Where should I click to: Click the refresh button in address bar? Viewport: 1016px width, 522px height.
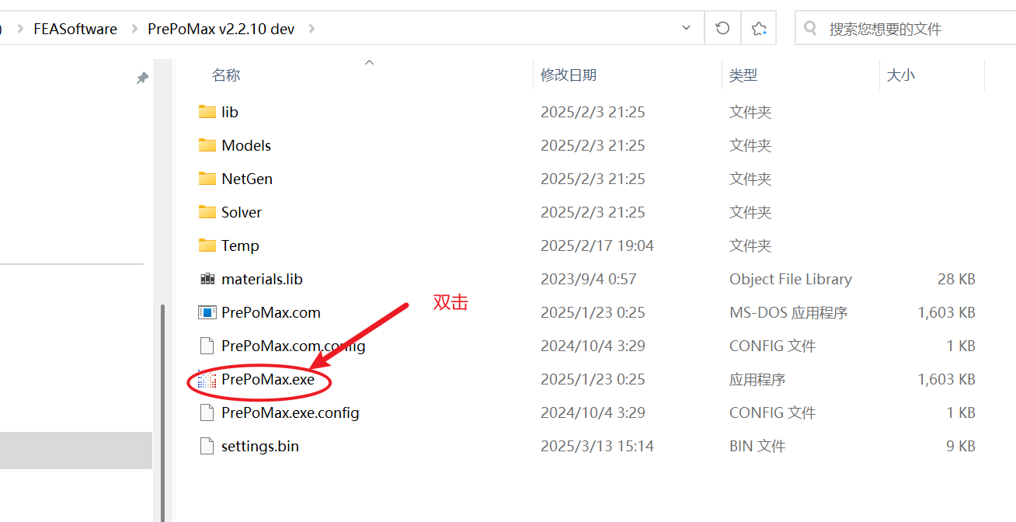[x=722, y=28]
